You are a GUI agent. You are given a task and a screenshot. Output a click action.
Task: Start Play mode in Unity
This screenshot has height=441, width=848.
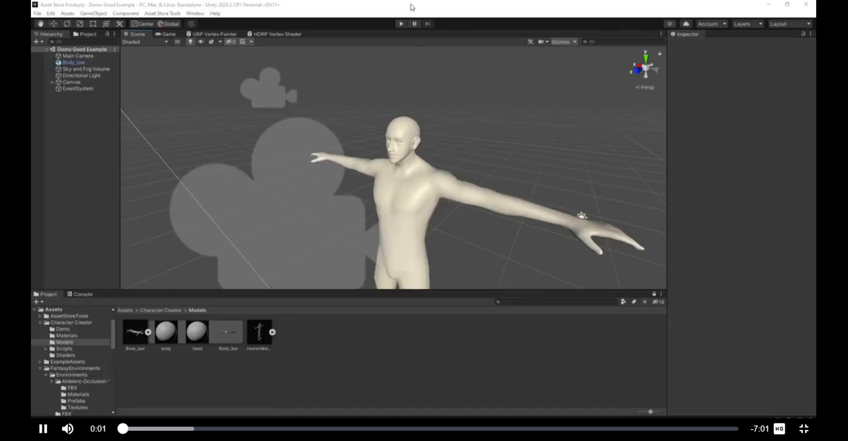tap(401, 24)
